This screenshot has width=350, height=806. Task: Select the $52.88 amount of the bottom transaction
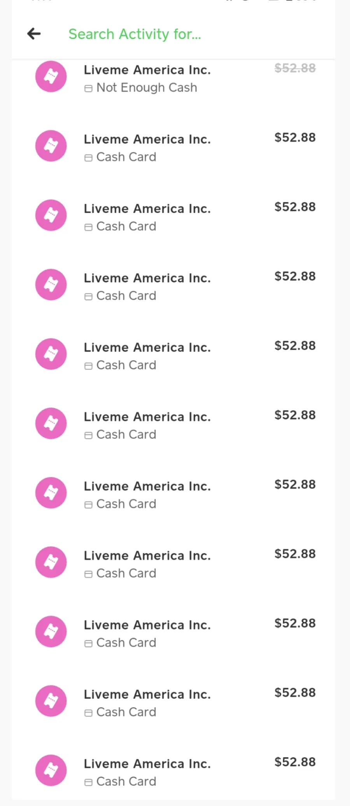(295, 762)
